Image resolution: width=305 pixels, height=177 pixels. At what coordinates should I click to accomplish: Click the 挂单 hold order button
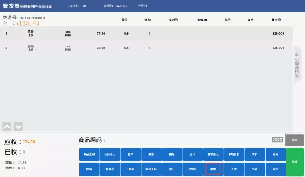(131, 154)
